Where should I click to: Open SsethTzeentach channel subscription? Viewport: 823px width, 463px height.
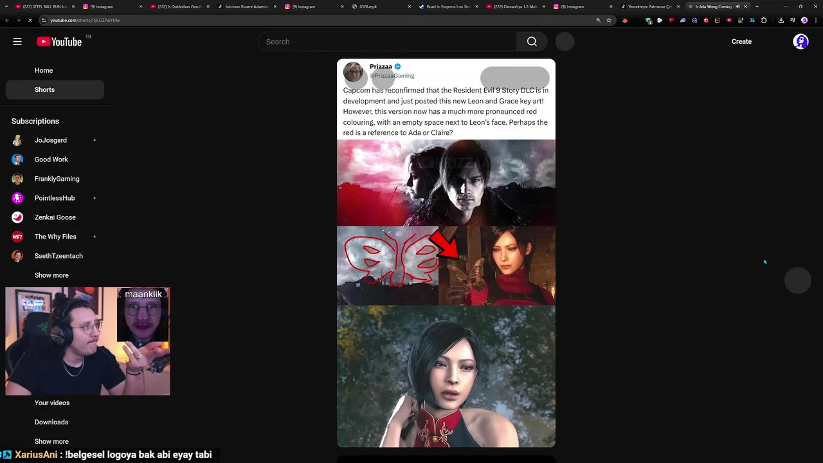pos(55,256)
